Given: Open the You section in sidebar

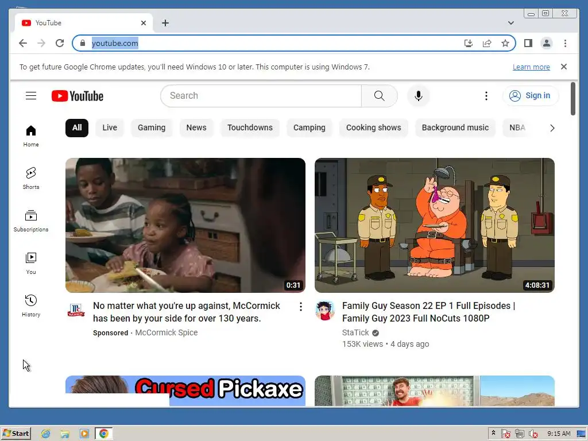Looking at the screenshot, I should coord(31,263).
